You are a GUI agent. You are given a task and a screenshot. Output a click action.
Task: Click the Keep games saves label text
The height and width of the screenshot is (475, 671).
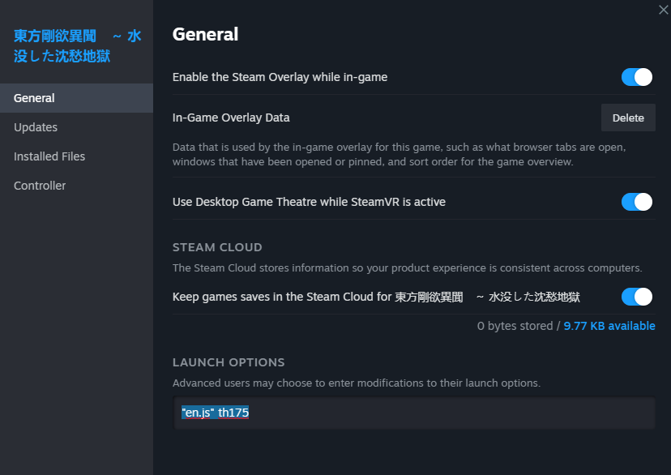click(x=375, y=297)
